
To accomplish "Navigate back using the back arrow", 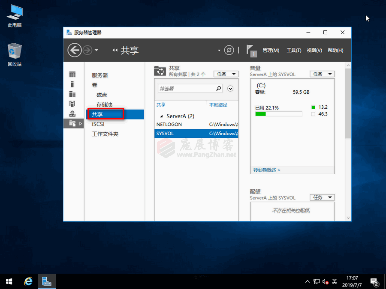I will [x=74, y=50].
